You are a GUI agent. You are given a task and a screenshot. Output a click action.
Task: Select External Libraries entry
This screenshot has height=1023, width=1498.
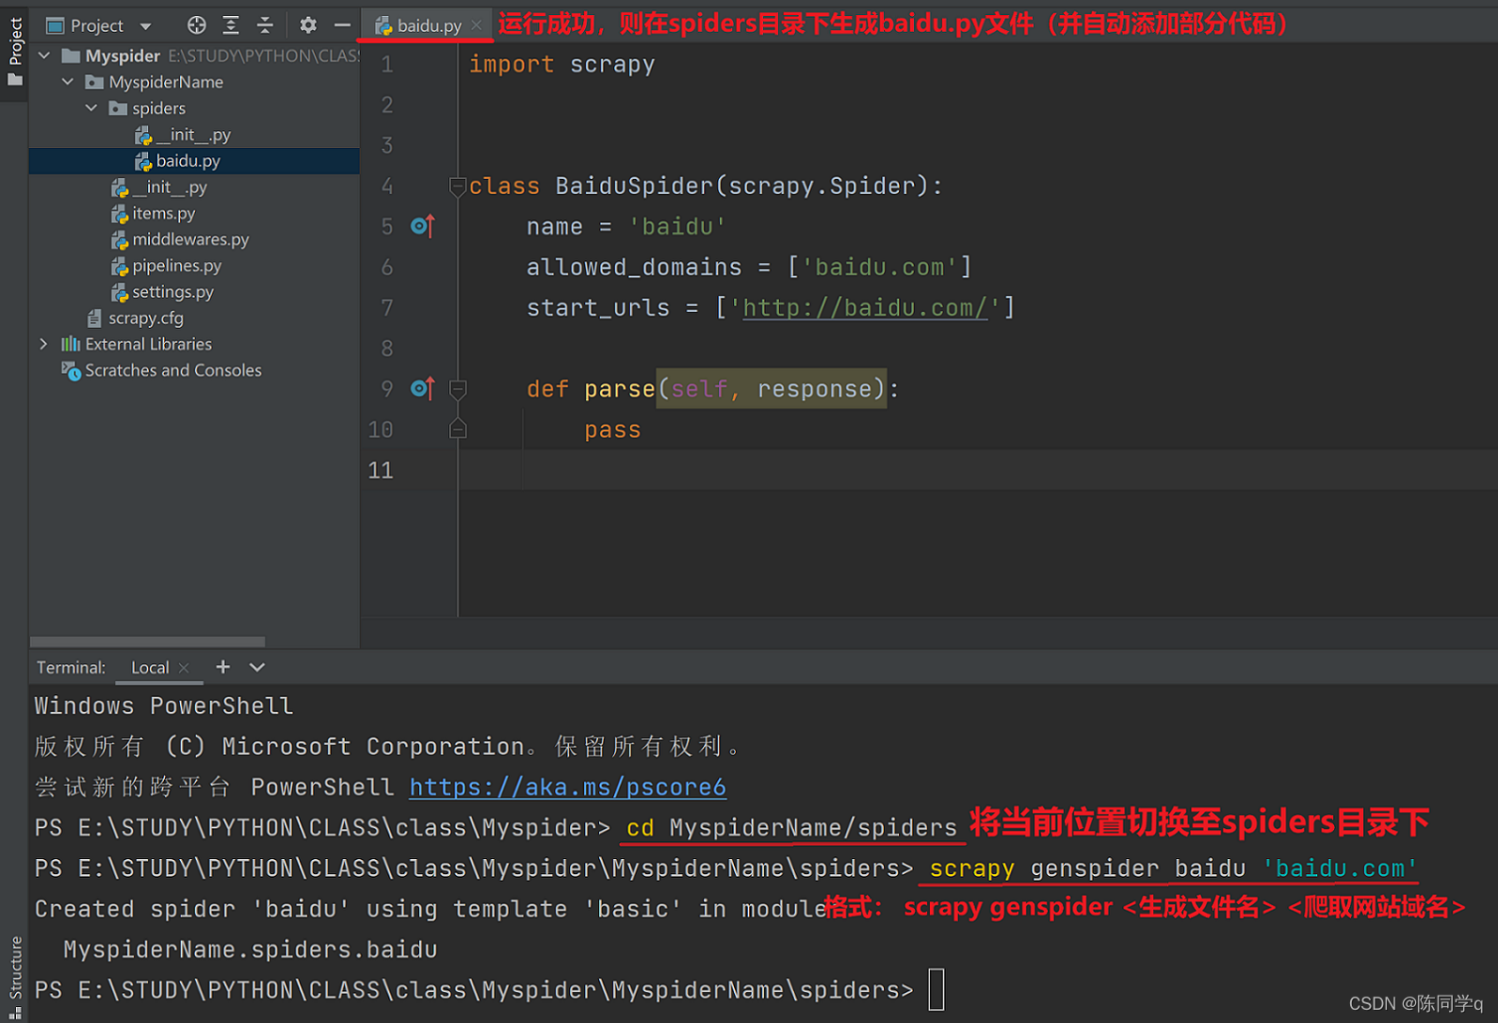click(x=148, y=344)
